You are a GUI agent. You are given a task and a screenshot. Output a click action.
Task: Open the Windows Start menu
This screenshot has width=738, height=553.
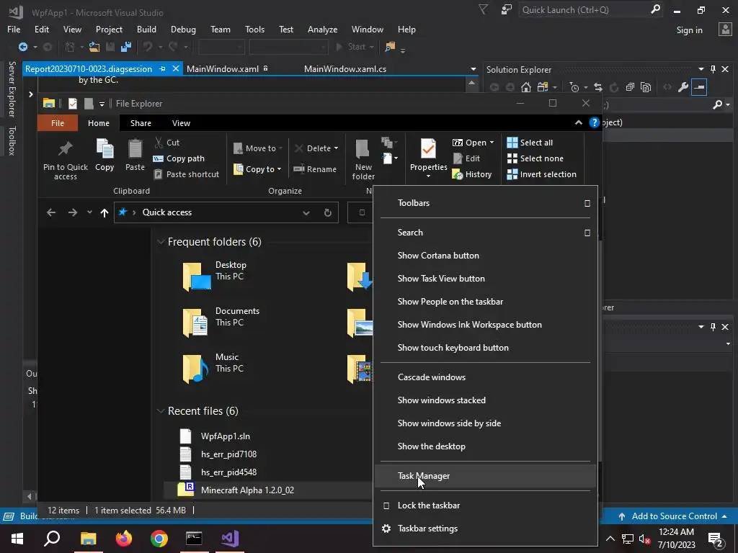pos(17,539)
